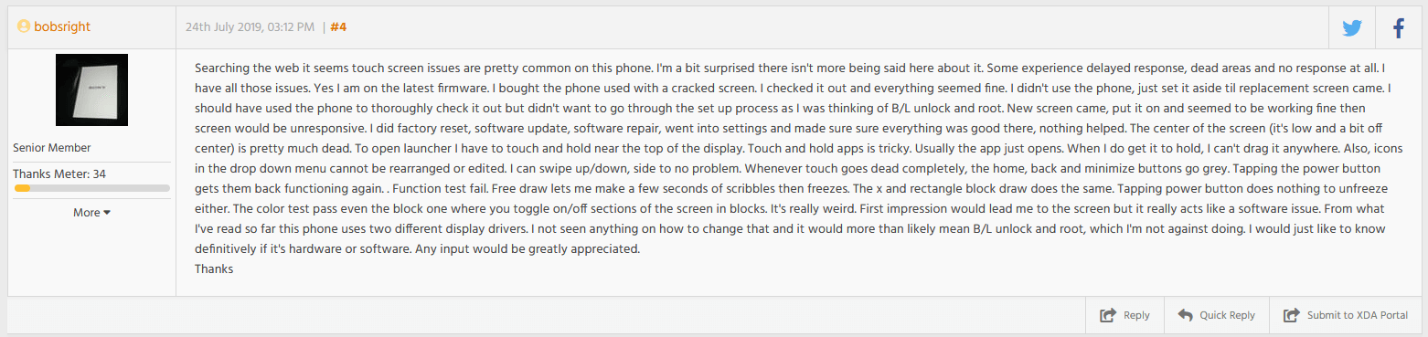Click the caret arrow next to More
Screen dimensions: 1428x337
pyautogui.click(x=107, y=213)
